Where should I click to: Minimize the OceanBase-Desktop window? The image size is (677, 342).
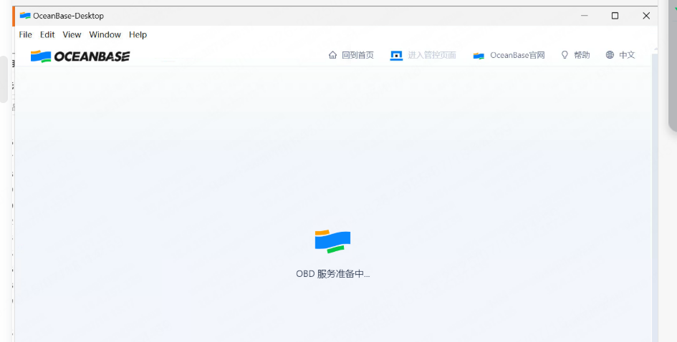(x=584, y=16)
